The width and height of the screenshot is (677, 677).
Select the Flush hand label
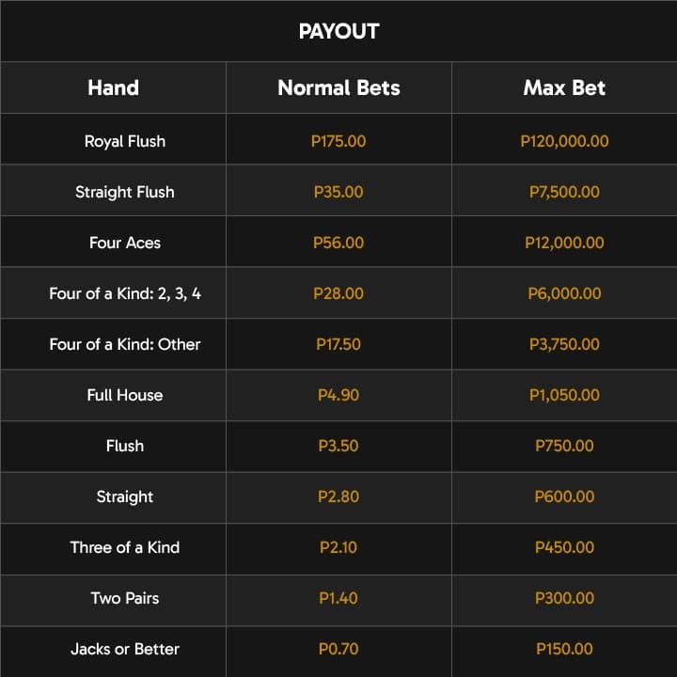[x=125, y=446]
